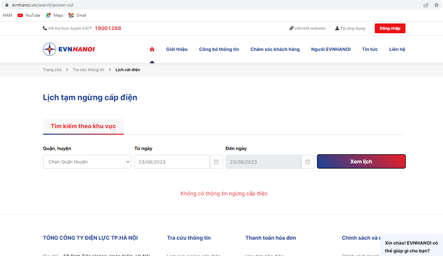Open the 'Đến ngày' calendar picker icon
This screenshot has width=443, height=256.
pyautogui.click(x=308, y=162)
